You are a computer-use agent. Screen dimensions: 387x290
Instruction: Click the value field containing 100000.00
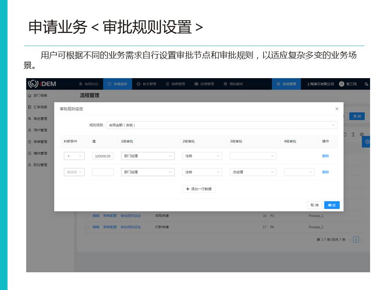click(103, 156)
